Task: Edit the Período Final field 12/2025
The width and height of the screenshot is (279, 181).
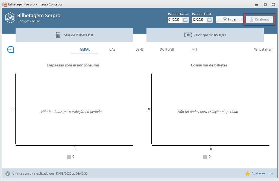Action: [199, 20]
